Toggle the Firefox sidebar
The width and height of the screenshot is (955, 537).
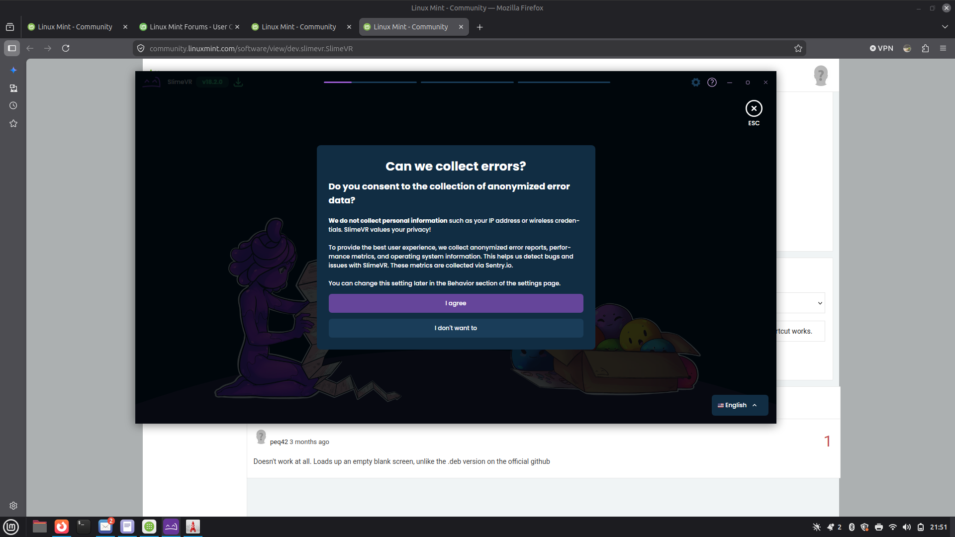tap(12, 48)
